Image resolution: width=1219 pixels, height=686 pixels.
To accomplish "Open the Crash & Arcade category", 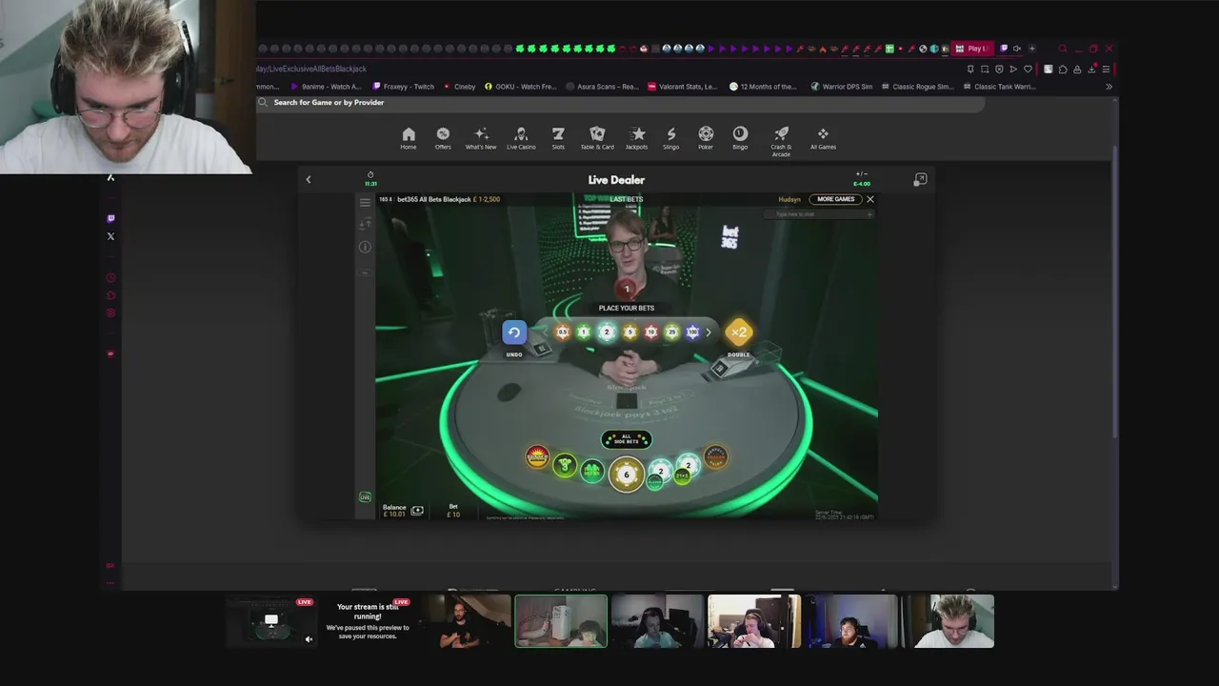I will pos(781,141).
